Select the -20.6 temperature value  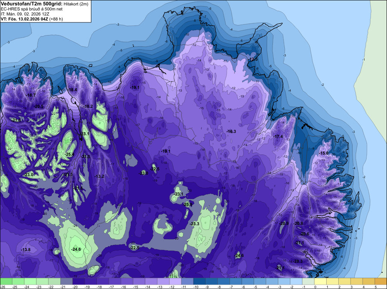pos(305,234)
